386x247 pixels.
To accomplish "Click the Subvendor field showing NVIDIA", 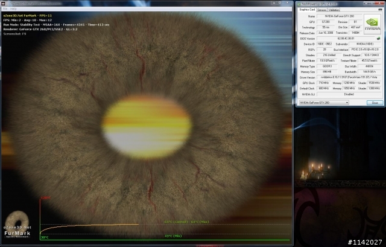I will [x=365, y=44].
